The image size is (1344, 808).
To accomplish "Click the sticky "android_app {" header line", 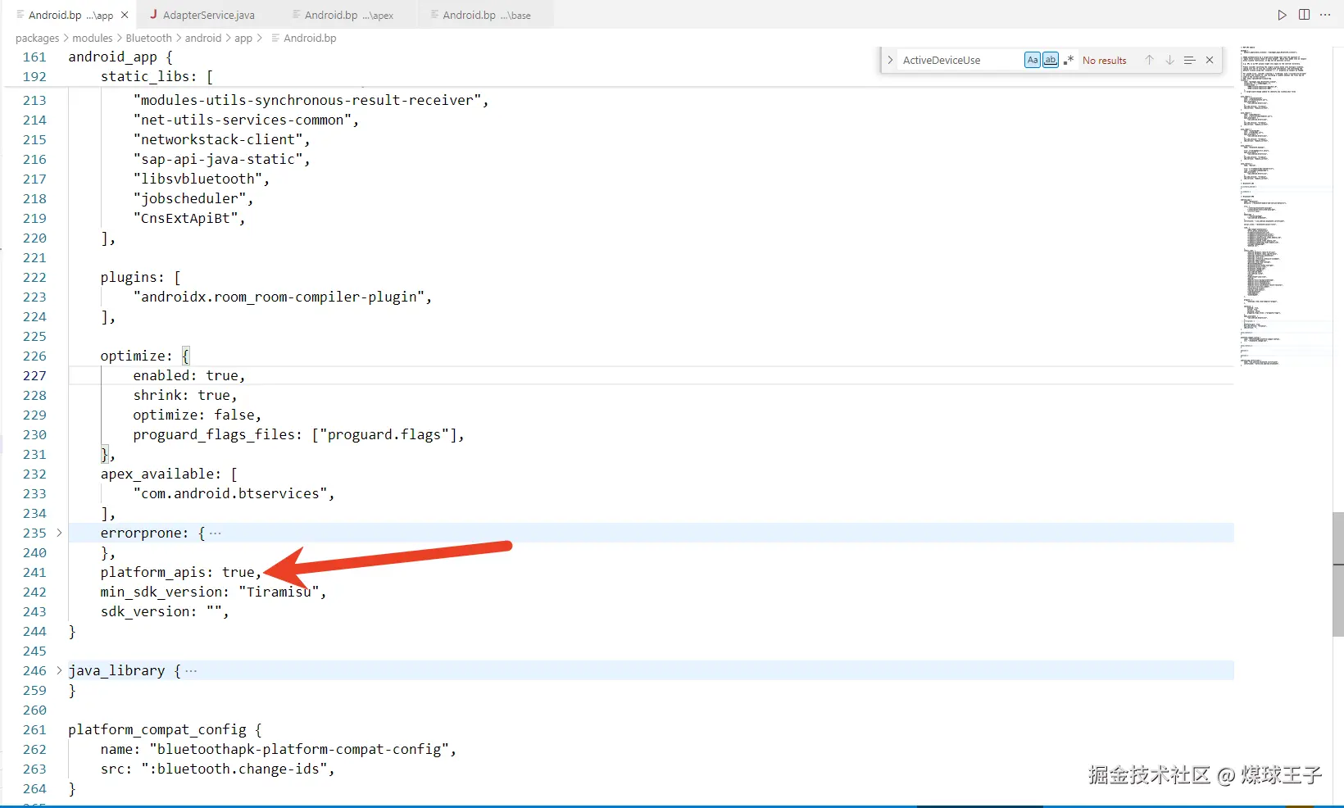I will coord(120,57).
